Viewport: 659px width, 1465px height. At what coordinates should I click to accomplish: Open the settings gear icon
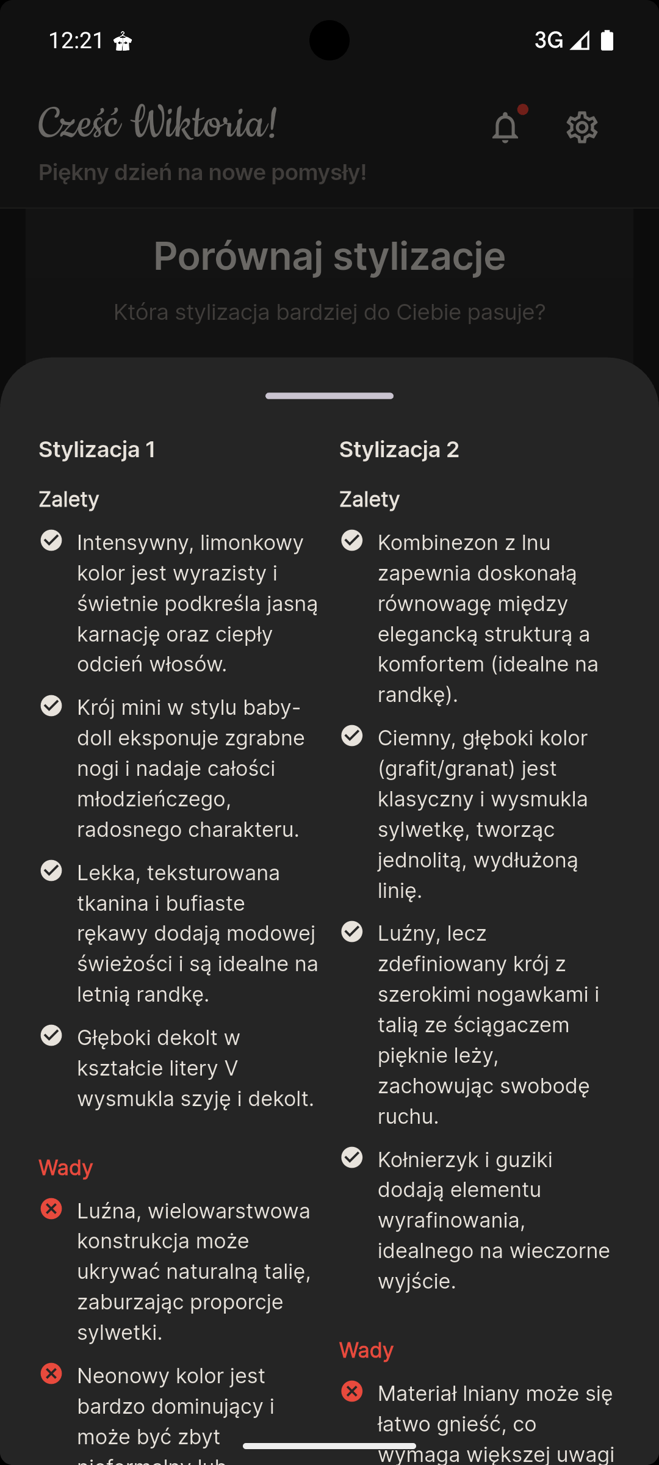point(582,127)
